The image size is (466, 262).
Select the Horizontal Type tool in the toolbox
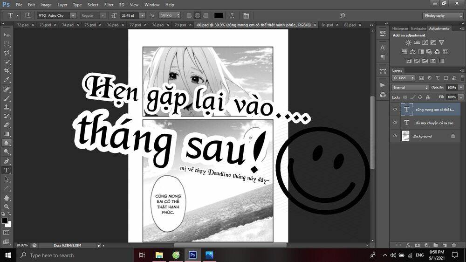(x=7, y=170)
